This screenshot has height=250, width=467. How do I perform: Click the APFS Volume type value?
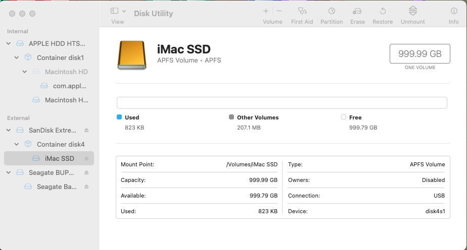click(428, 164)
